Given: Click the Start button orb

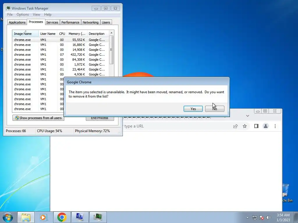Looking at the screenshot, I should click(8, 217).
